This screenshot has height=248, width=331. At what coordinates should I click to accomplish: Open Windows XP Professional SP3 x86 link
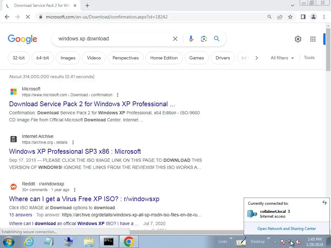coord(75,151)
